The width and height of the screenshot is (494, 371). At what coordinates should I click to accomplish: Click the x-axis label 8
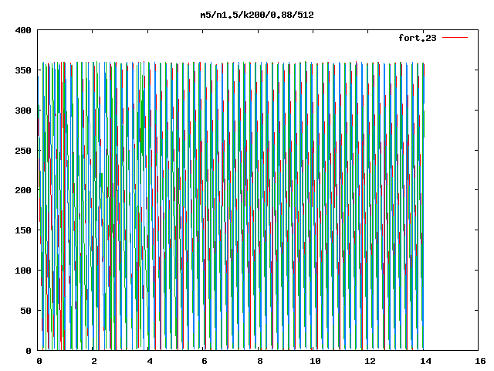pos(260,361)
